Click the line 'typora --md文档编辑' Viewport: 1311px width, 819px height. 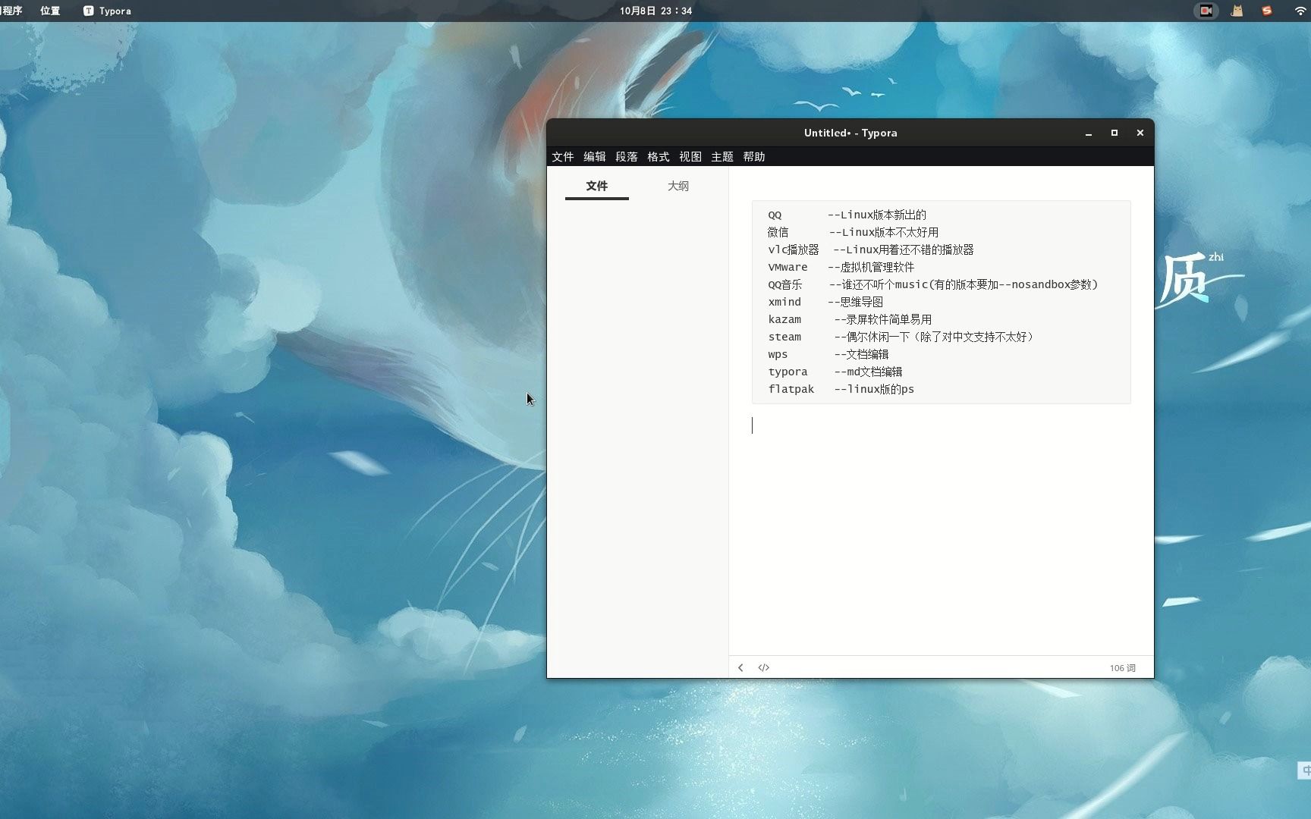pos(835,372)
